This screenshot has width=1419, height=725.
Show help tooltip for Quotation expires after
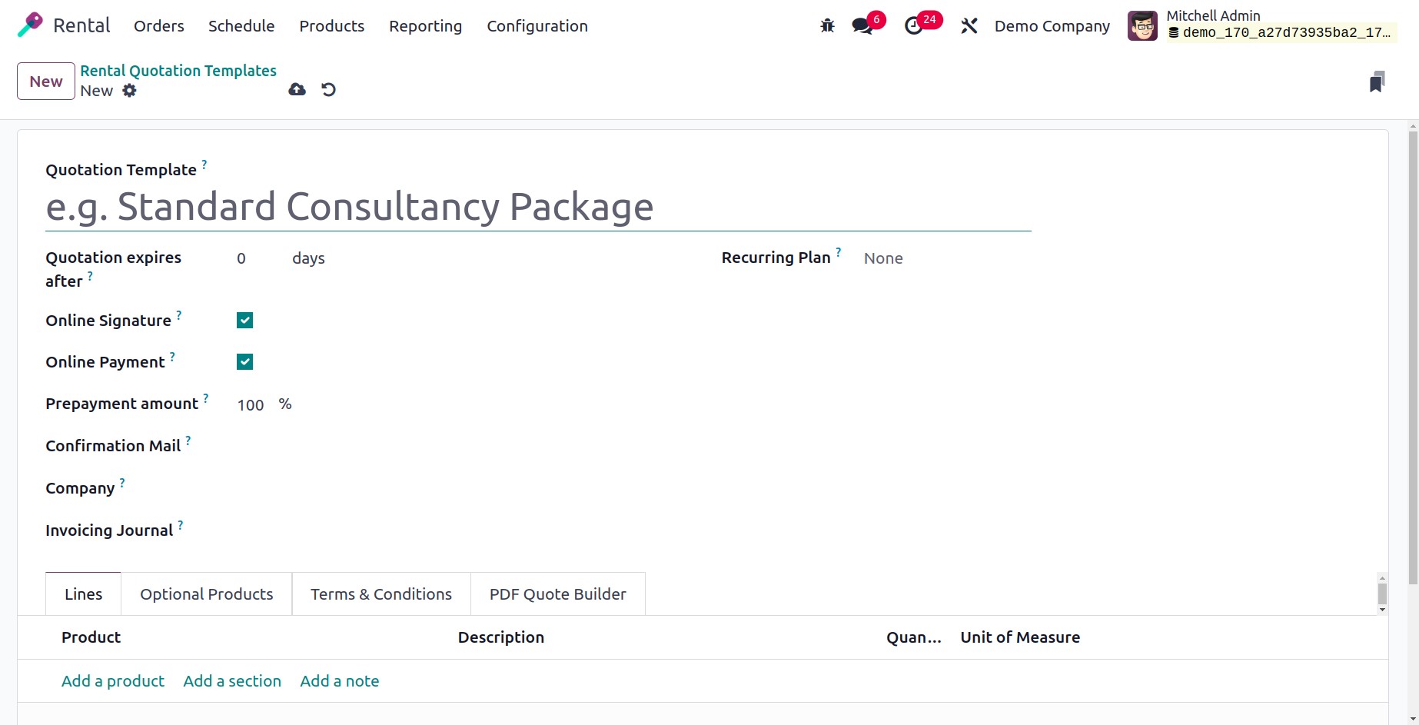[x=89, y=275]
